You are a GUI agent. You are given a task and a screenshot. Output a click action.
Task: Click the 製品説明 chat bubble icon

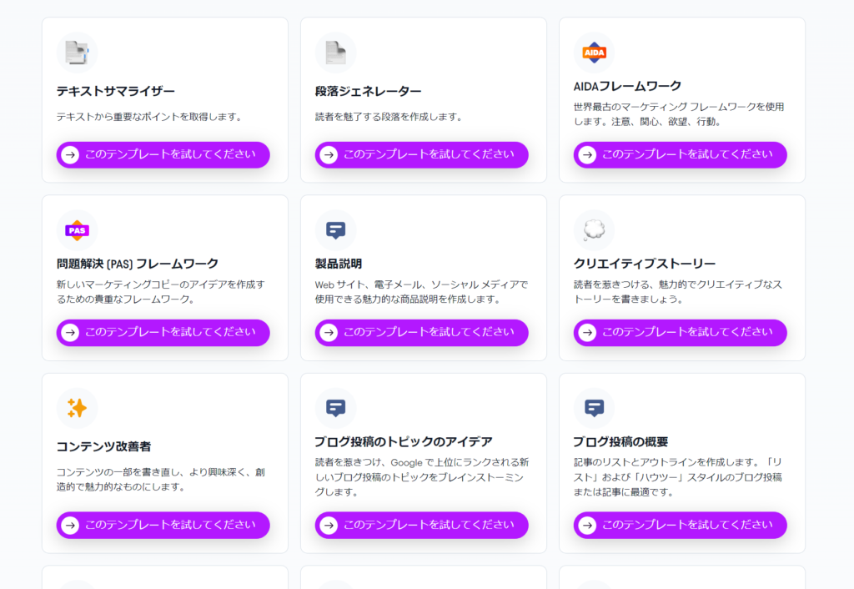click(335, 230)
